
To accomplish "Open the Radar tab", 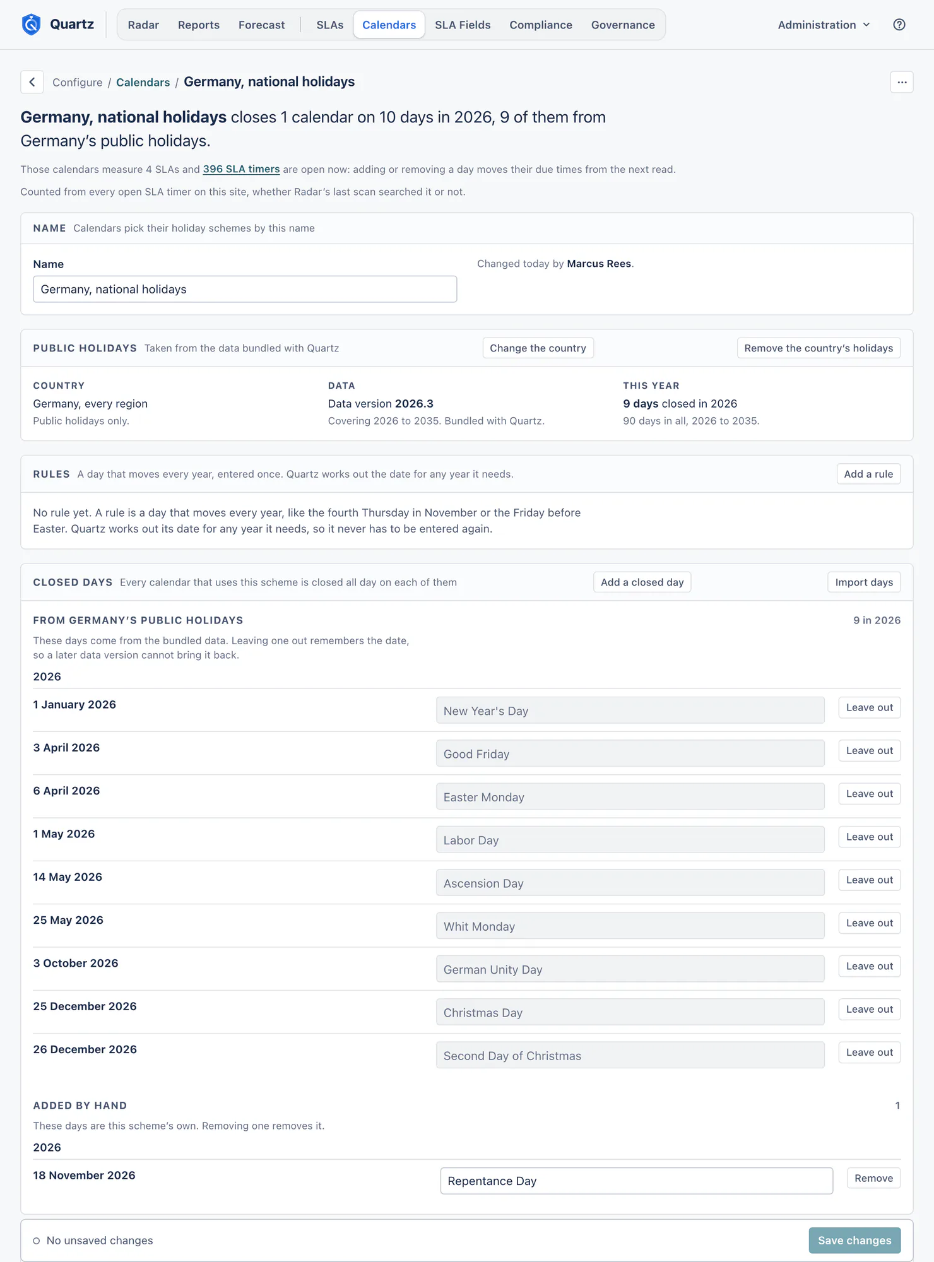I will coord(143,25).
